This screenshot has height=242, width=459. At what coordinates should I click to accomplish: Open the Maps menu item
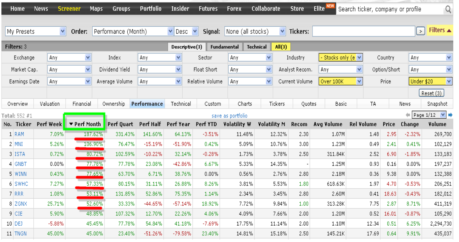click(96, 9)
